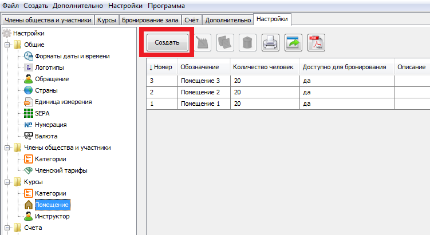430x235 pixels.
Task: Collapse the Счета tree folder
Action: (x=7, y=228)
